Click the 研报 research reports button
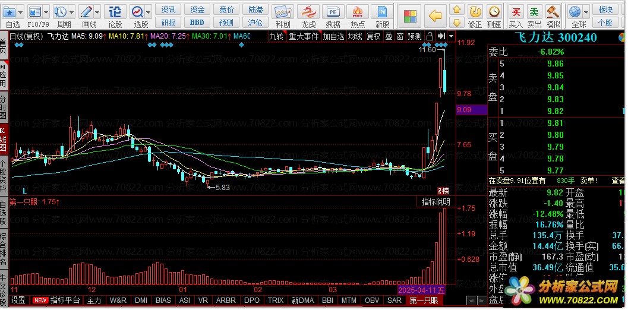628x310 pixels. point(168,23)
